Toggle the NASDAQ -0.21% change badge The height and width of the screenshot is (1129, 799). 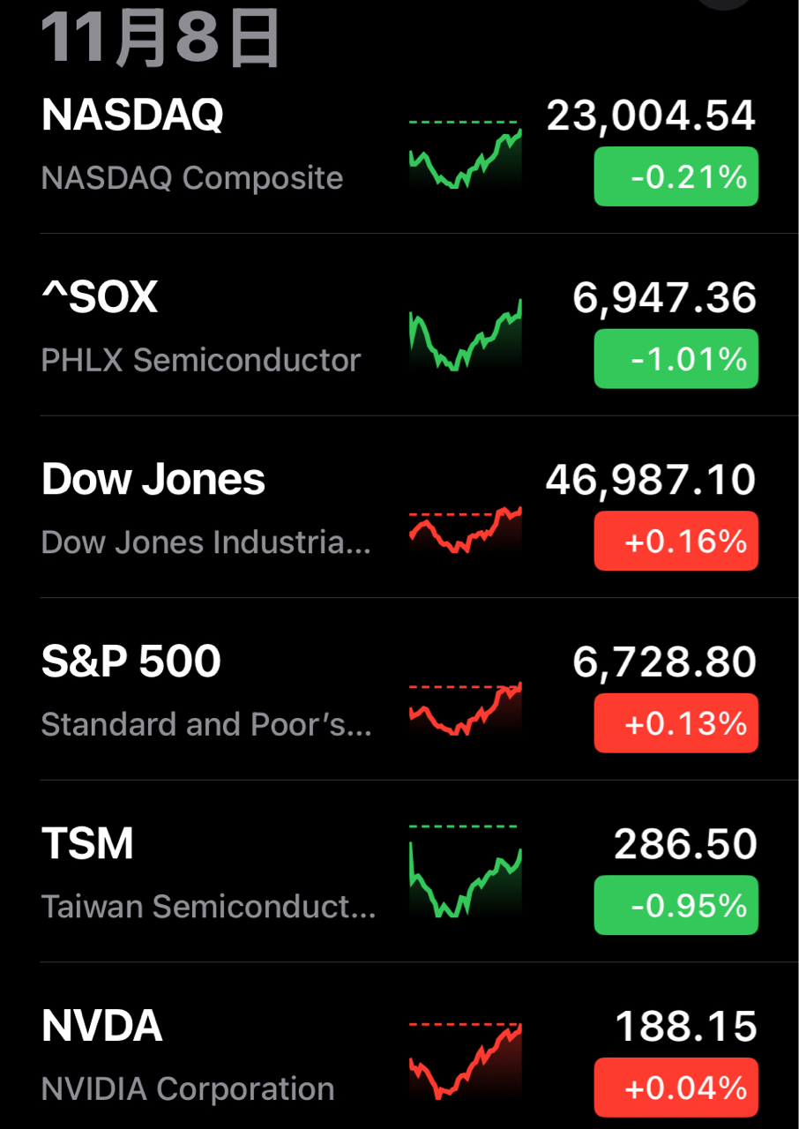tap(676, 177)
